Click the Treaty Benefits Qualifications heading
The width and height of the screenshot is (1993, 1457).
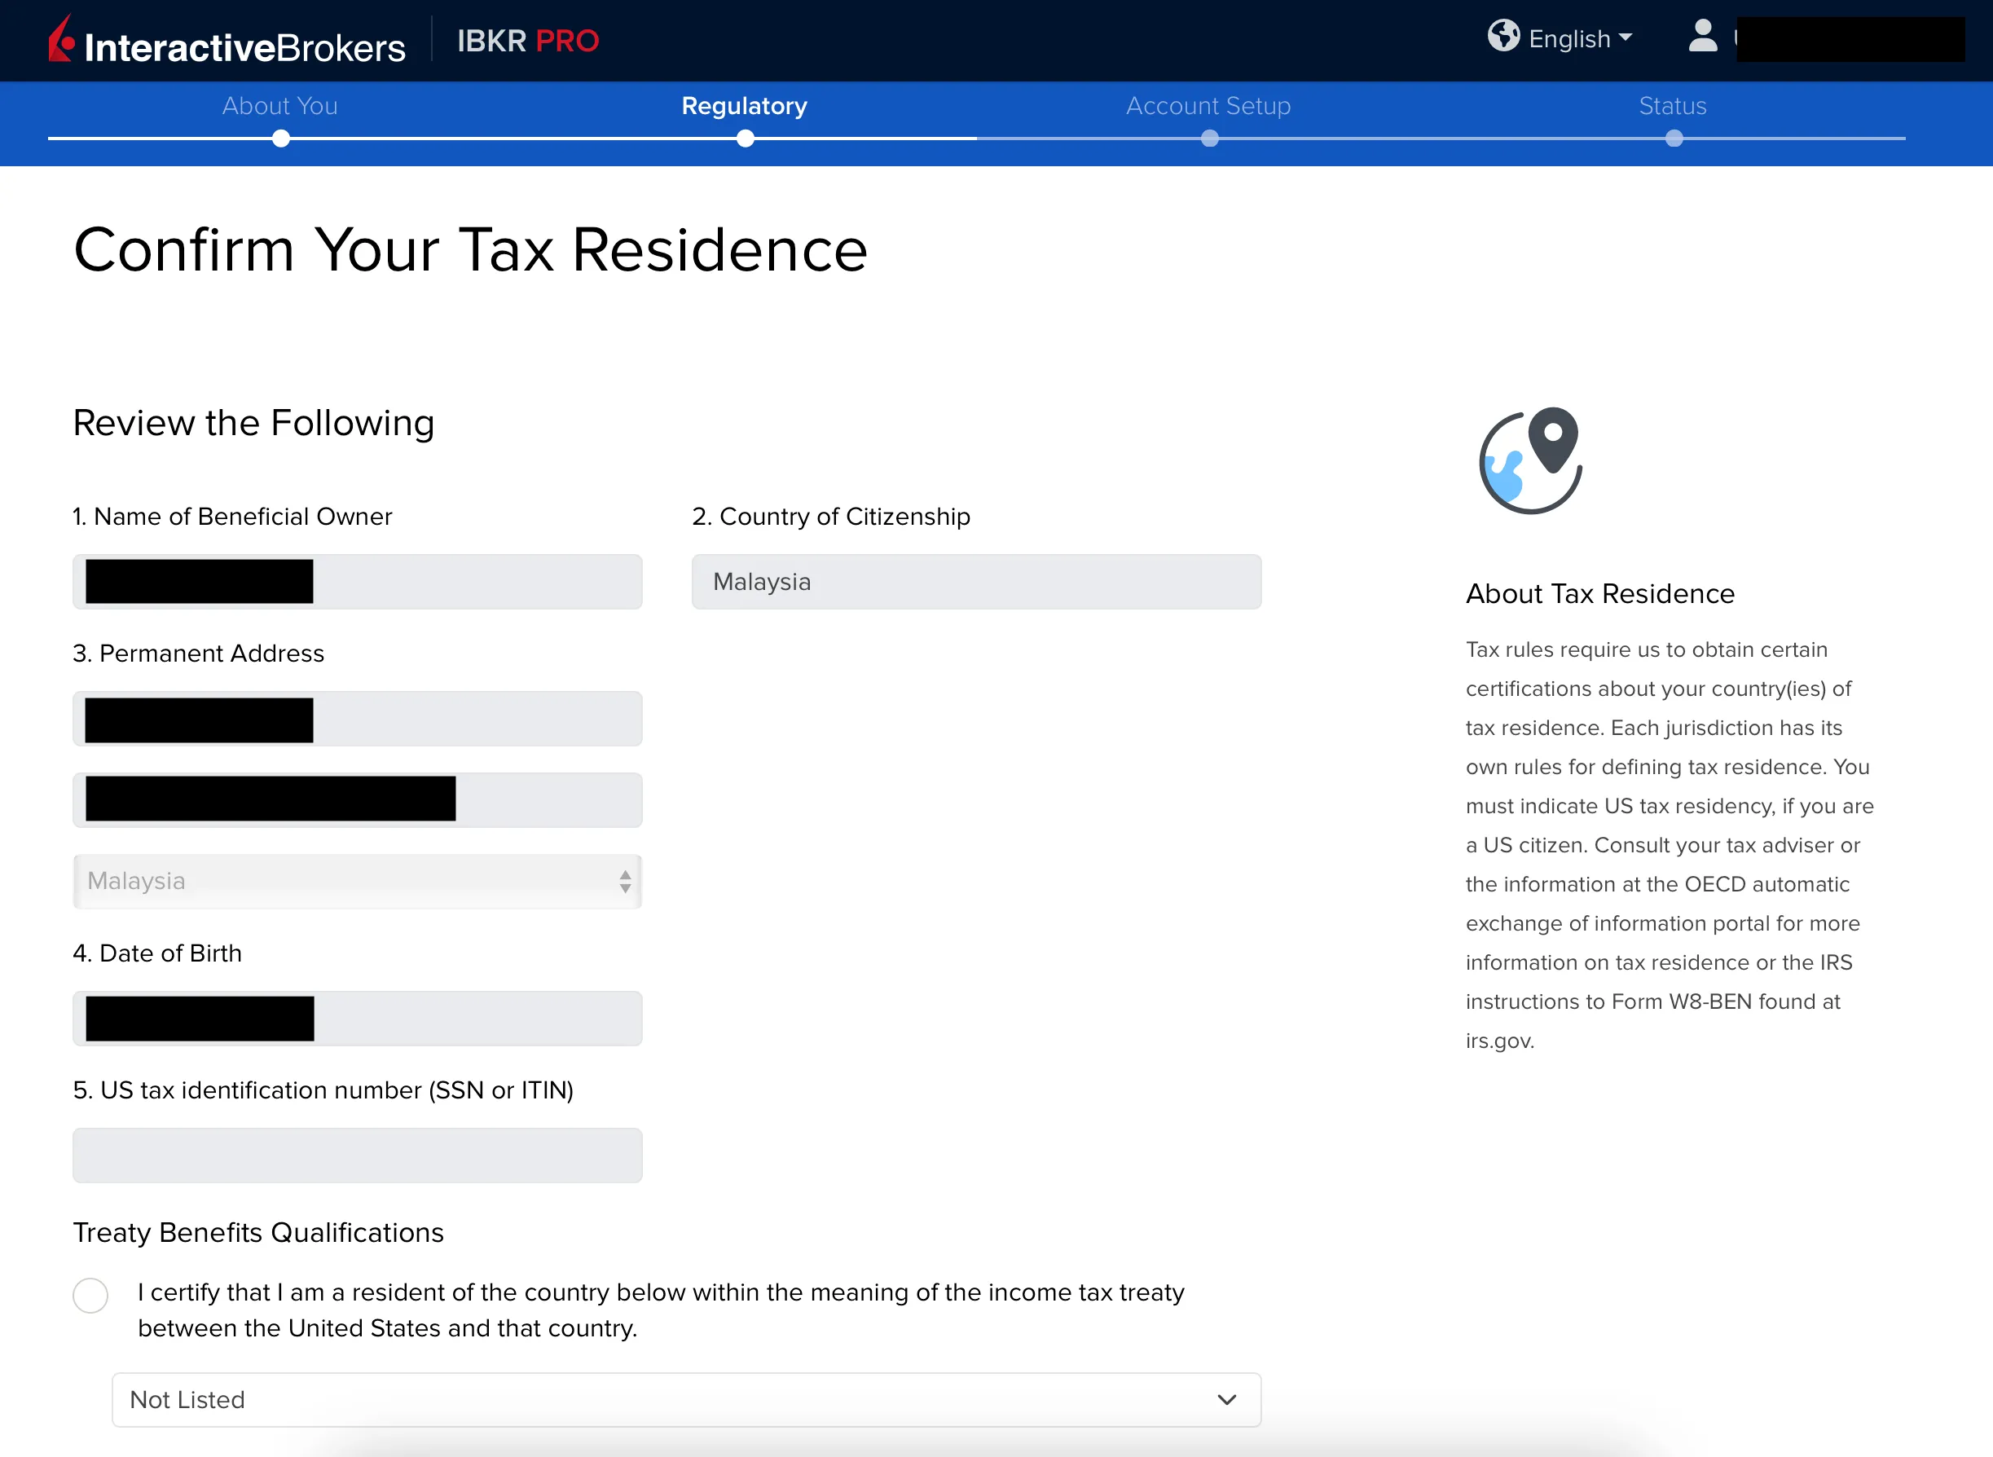pos(258,1232)
